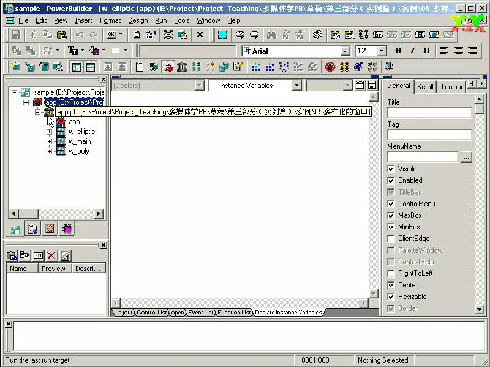Viewport: 490px width, 367px height.
Task: Align text center
Action: (458, 51)
